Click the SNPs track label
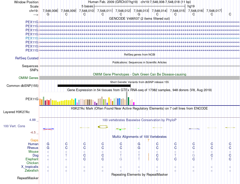Viewport: 240px width, 184px height. click(34, 70)
